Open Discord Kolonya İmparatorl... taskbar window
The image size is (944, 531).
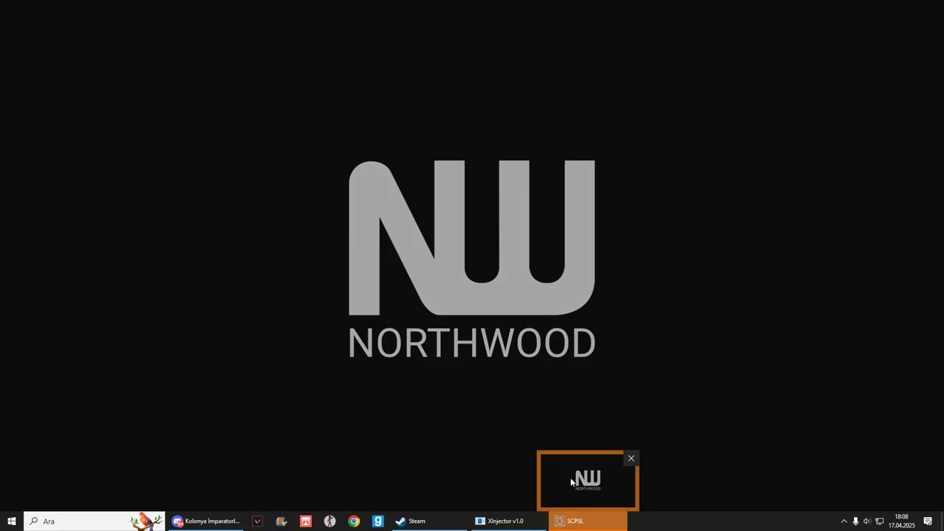coord(206,521)
